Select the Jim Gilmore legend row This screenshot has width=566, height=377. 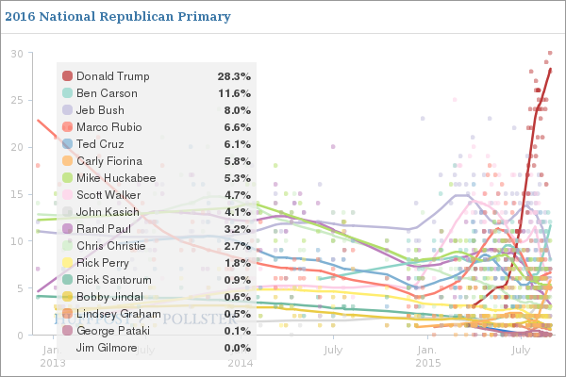157,348
